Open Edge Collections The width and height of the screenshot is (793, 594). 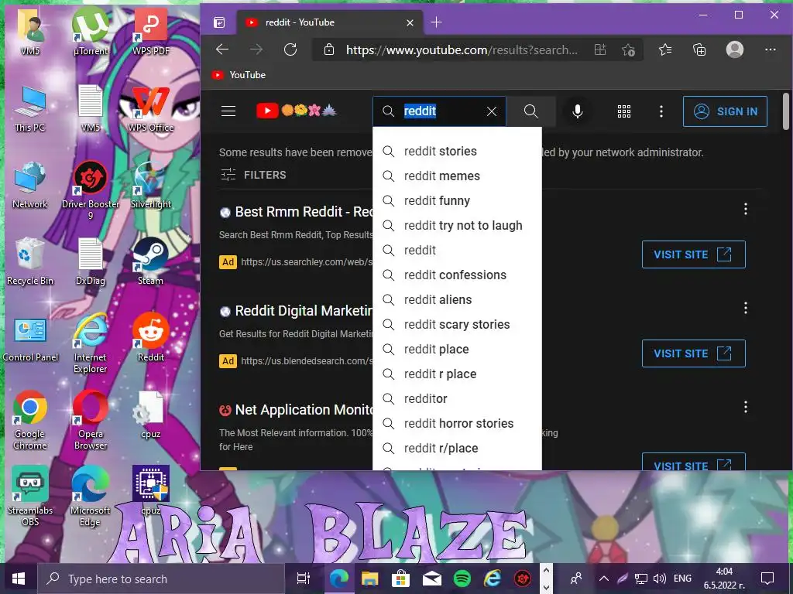(699, 49)
